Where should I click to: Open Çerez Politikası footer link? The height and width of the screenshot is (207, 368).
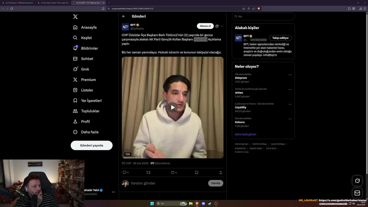[278, 144]
